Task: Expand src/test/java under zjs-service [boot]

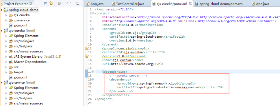Action: [6, 98]
